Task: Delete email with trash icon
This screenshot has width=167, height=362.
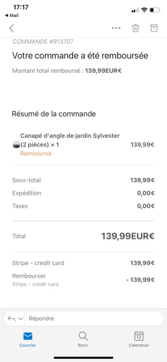Action: point(135,28)
